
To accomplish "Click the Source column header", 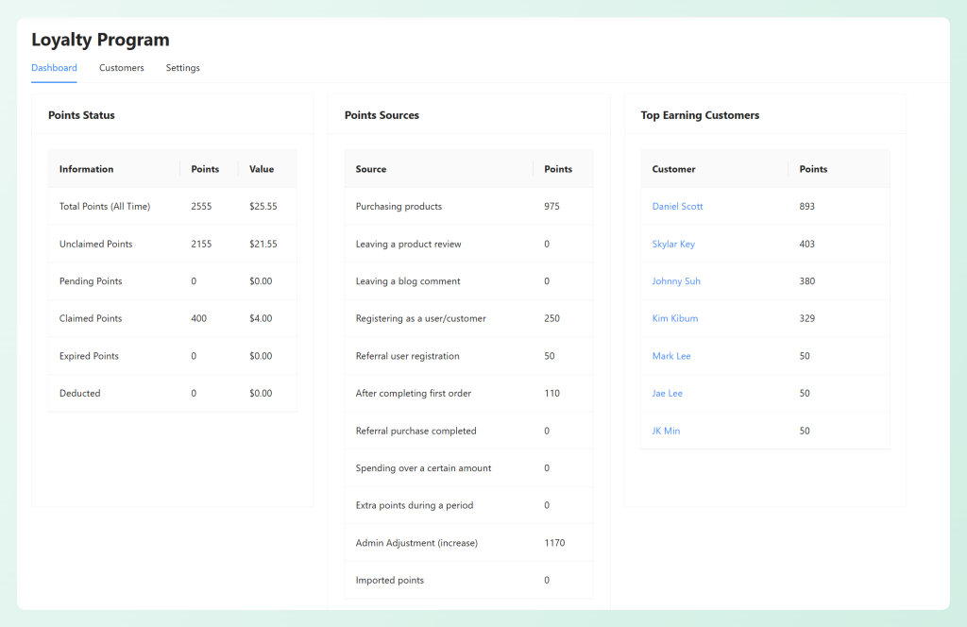I will point(368,169).
